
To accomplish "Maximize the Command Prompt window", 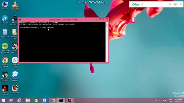I will [100, 19].
